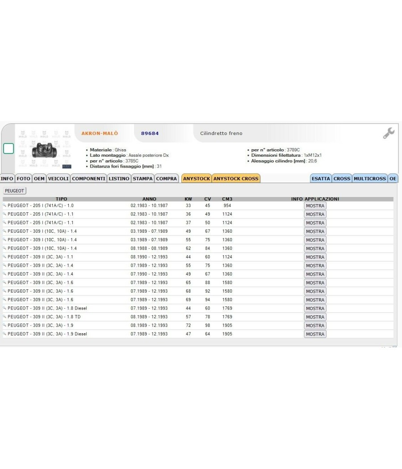Click magnifier icon for 309 II 1.6 65 KW row

[4, 283]
